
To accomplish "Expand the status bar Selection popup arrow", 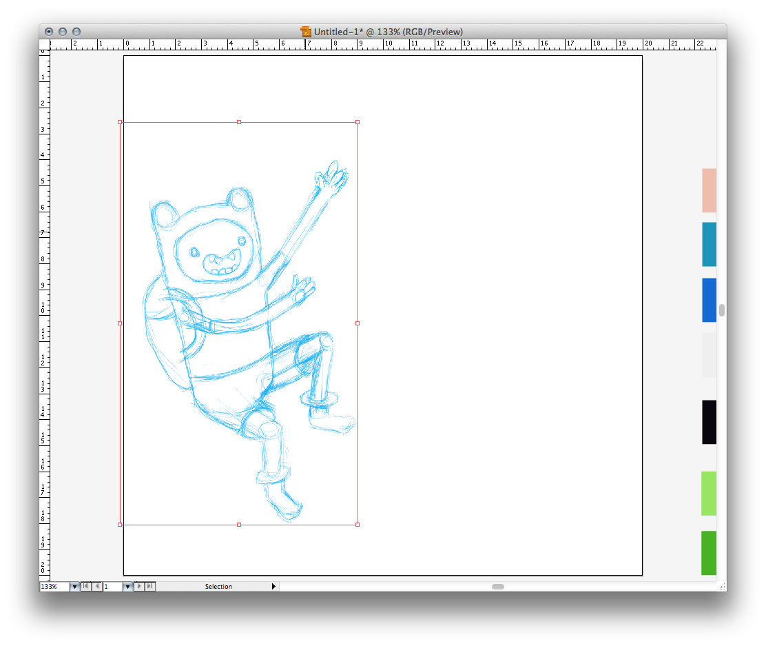I will [273, 587].
